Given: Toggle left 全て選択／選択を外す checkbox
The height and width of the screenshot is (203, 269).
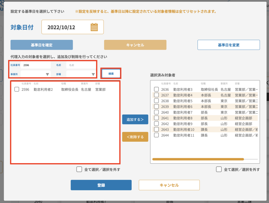Looking at the screenshot, I should [79, 169].
